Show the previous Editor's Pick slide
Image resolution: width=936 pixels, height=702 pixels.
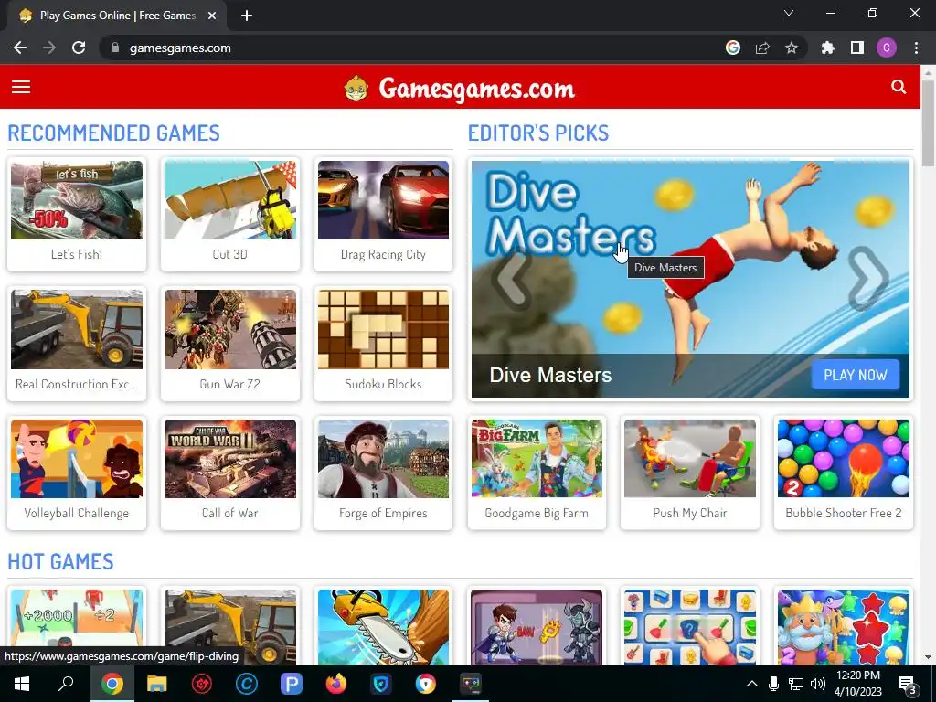click(512, 280)
